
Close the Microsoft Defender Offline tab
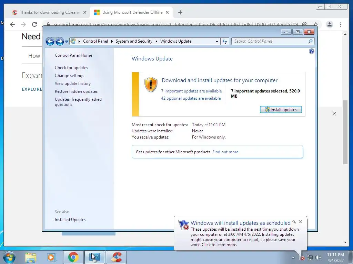167,12
